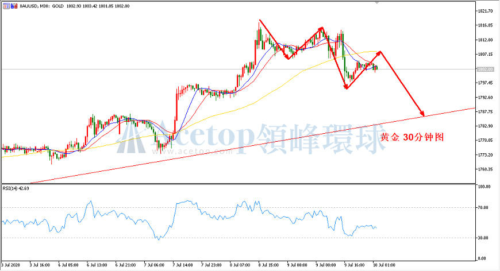Click the Acetop logo watermark icon
Screen dimensions: 500x271
pos(135,140)
